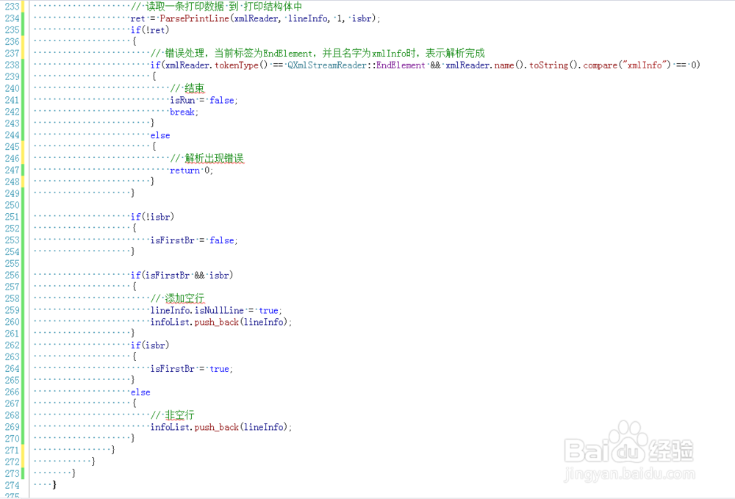Click the green change bar at line 261

coord(24,333)
